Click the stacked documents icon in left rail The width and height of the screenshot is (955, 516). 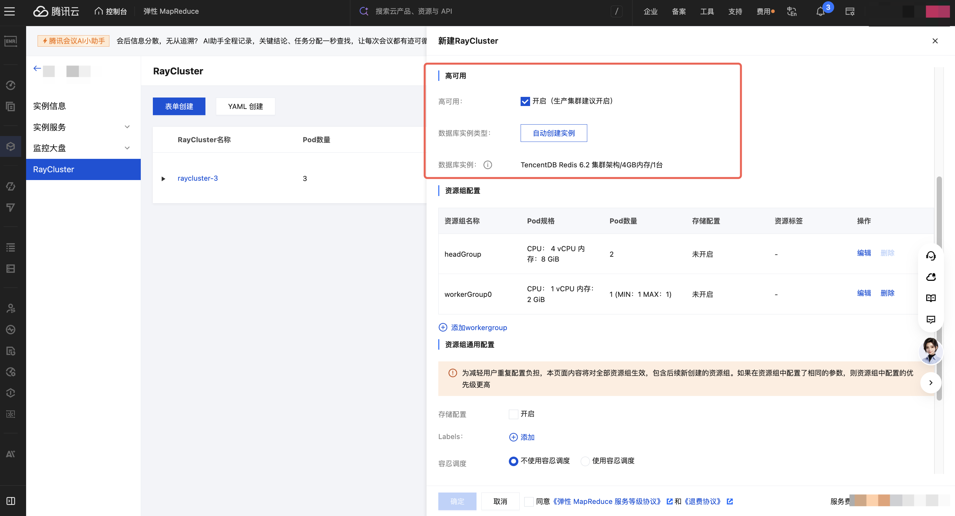coord(10,107)
